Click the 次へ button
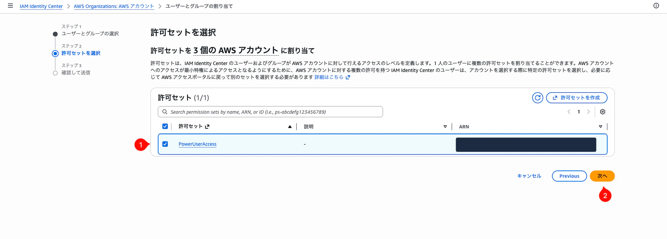This screenshot has width=667, height=239. [x=602, y=176]
